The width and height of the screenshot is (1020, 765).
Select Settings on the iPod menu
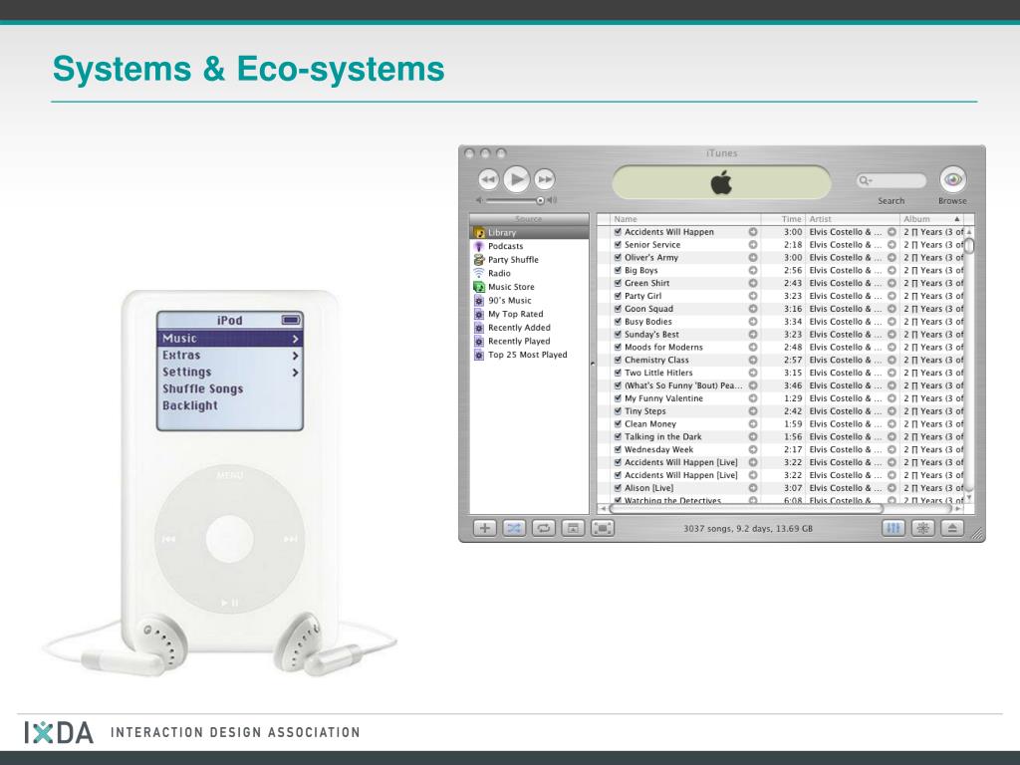coord(230,373)
